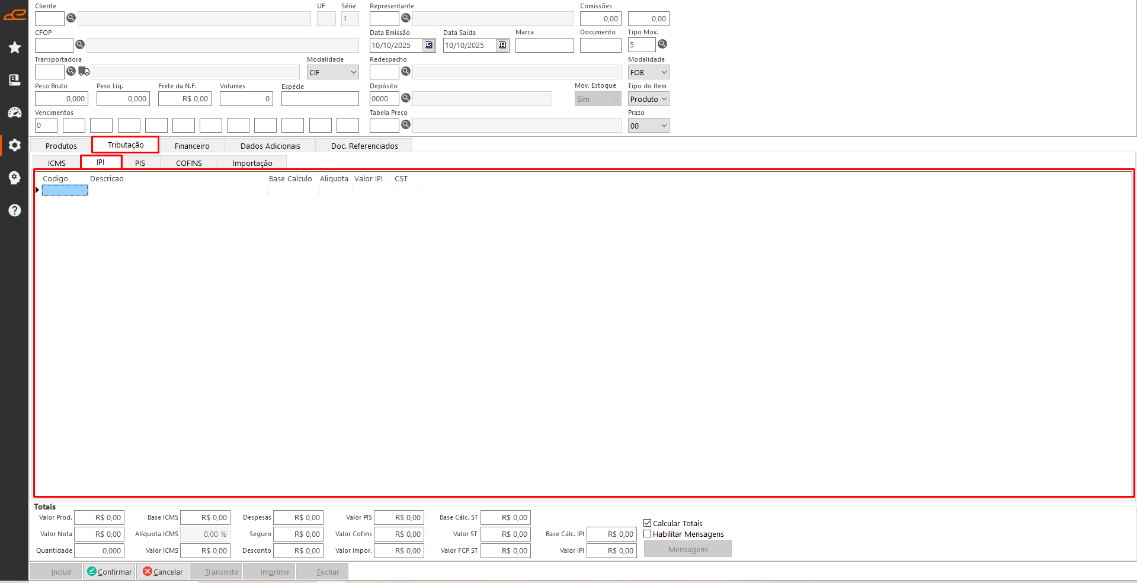Click the search icon next to Tipo Mov.
1137x583 pixels.
pos(662,44)
